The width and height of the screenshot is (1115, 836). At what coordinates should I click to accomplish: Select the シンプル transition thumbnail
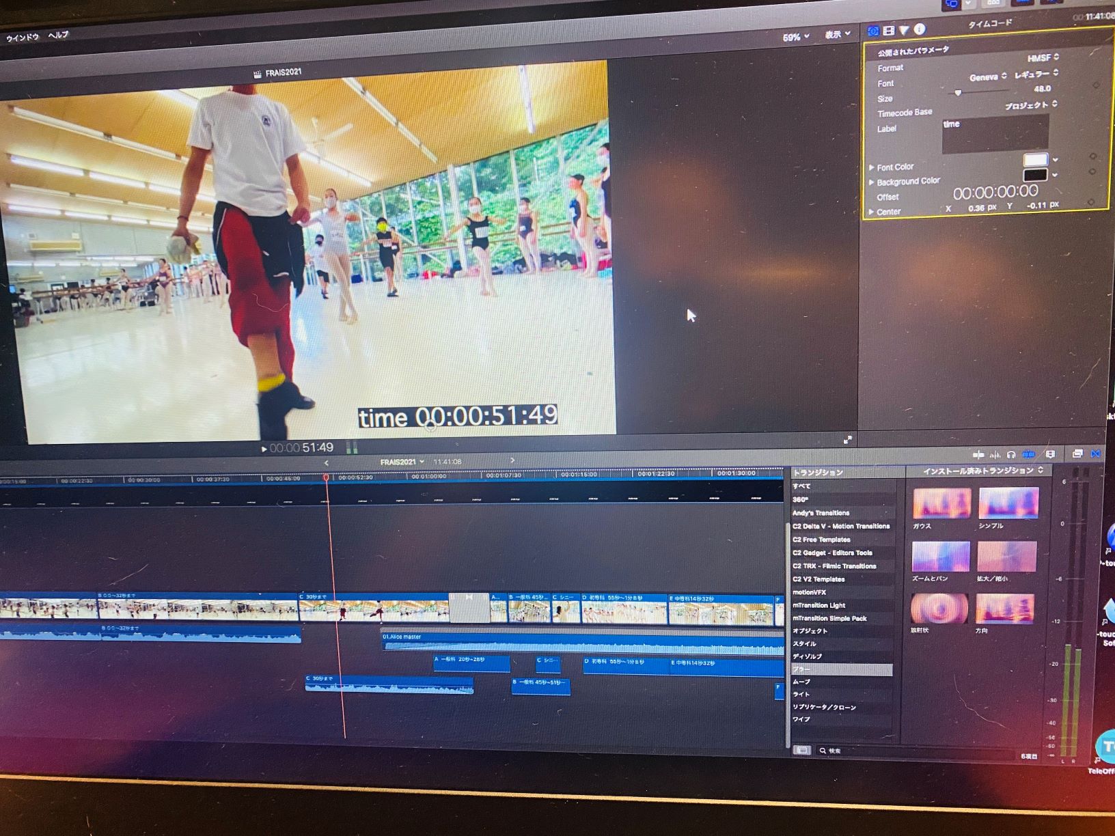(1008, 503)
